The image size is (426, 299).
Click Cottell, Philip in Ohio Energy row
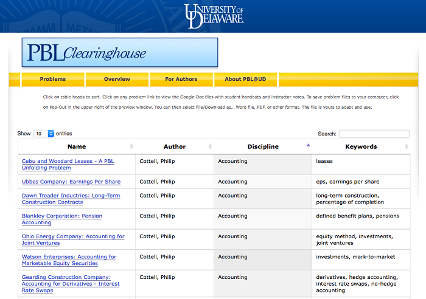click(x=157, y=236)
